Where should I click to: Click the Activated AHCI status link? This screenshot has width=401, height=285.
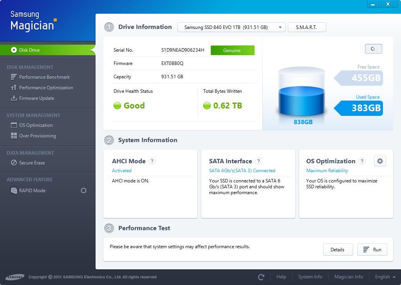coord(122,170)
